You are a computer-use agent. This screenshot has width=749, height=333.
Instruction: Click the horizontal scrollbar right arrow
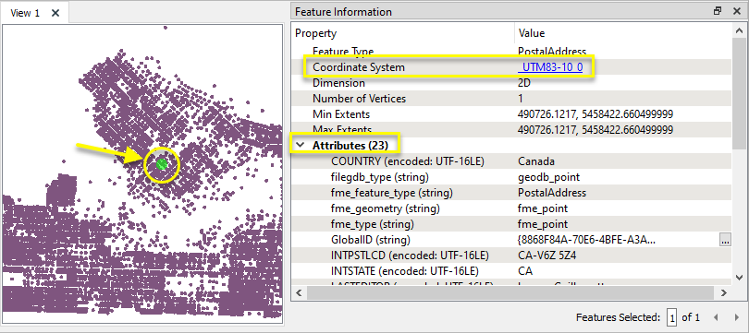(724, 293)
